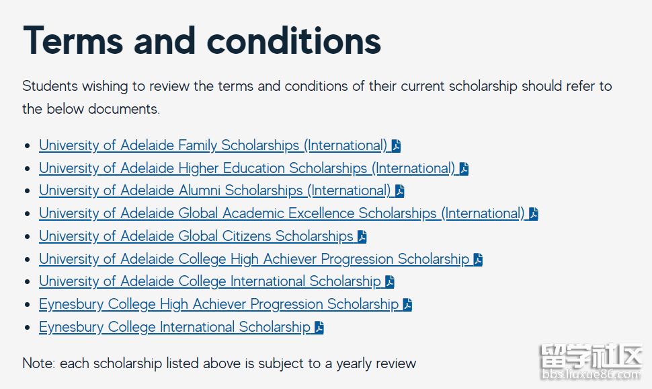Screen dimensions: 652x389
Task: Click PDF icon beside Alumni Scholarships link
Action: pyautogui.click(x=399, y=191)
